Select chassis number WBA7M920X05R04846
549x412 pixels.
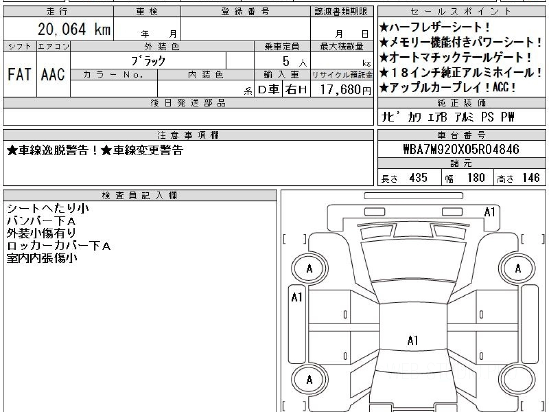click(462, 150)
